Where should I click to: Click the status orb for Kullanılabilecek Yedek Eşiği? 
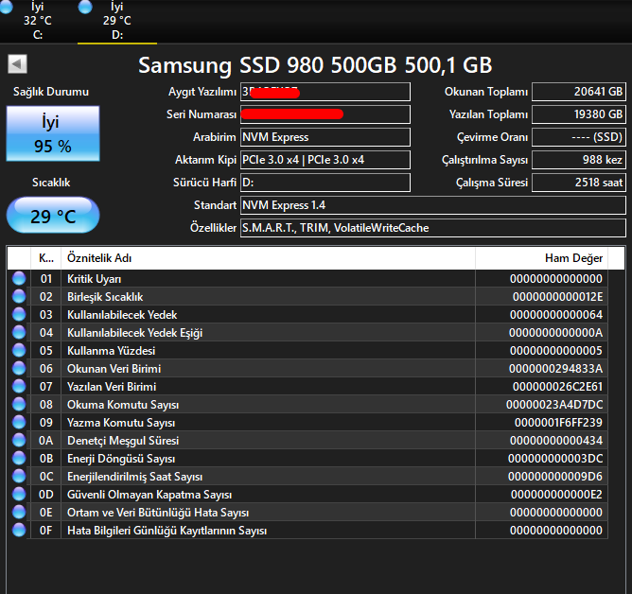point(19,332)
